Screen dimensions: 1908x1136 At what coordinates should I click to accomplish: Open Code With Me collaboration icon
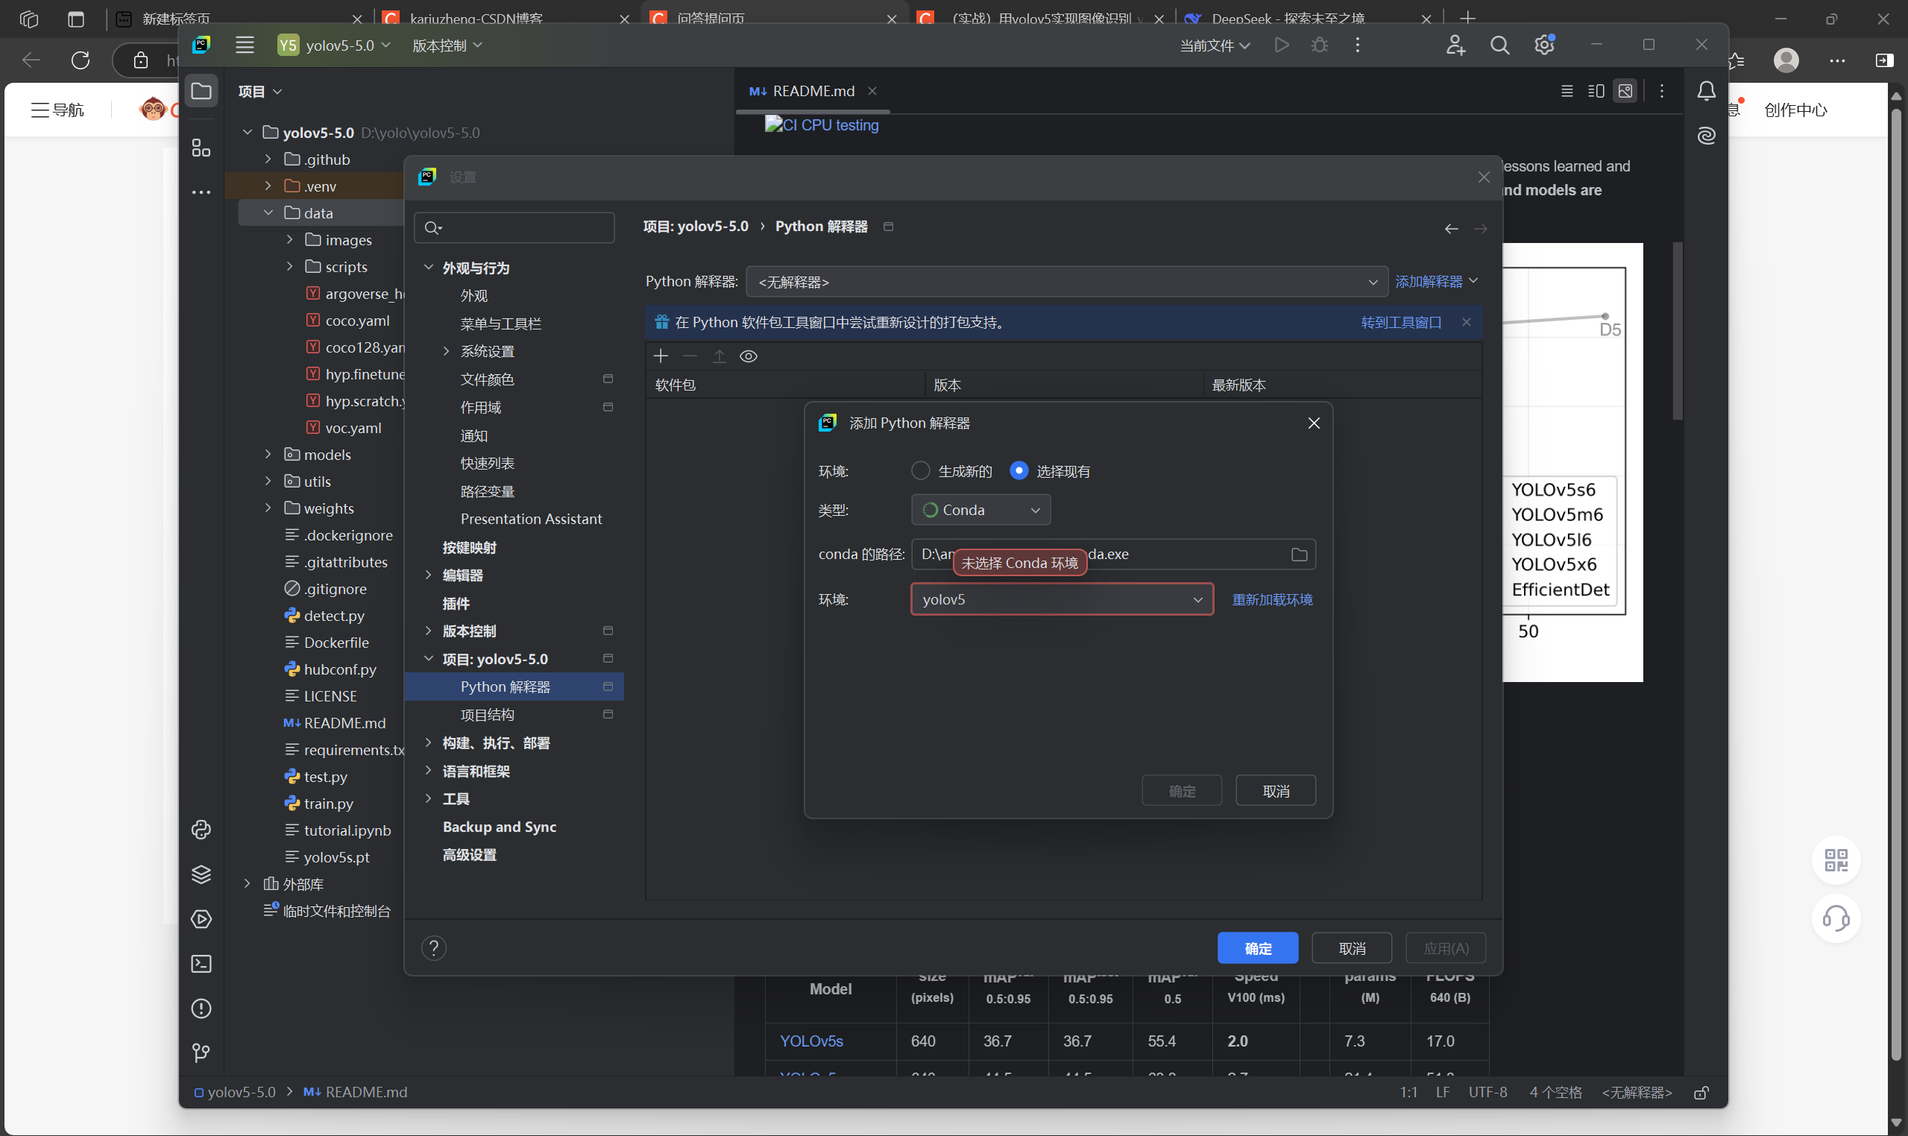click(x=1455, y=45)
